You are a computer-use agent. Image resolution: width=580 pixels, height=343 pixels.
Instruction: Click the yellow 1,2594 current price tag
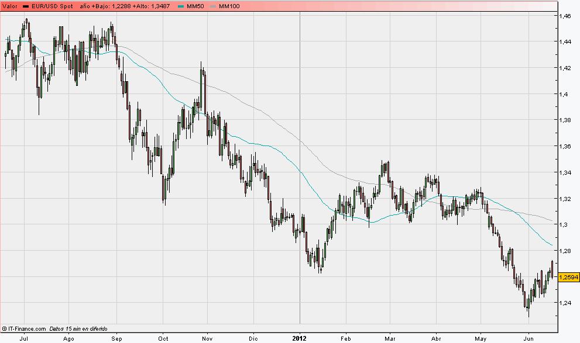[568, 277]
